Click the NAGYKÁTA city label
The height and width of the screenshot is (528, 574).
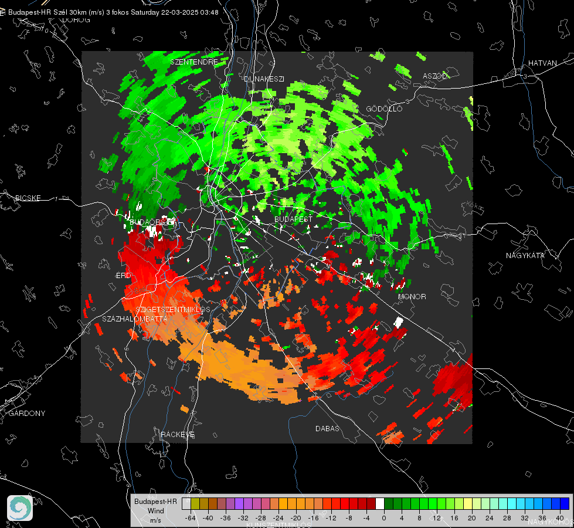[x=525, y=255]
